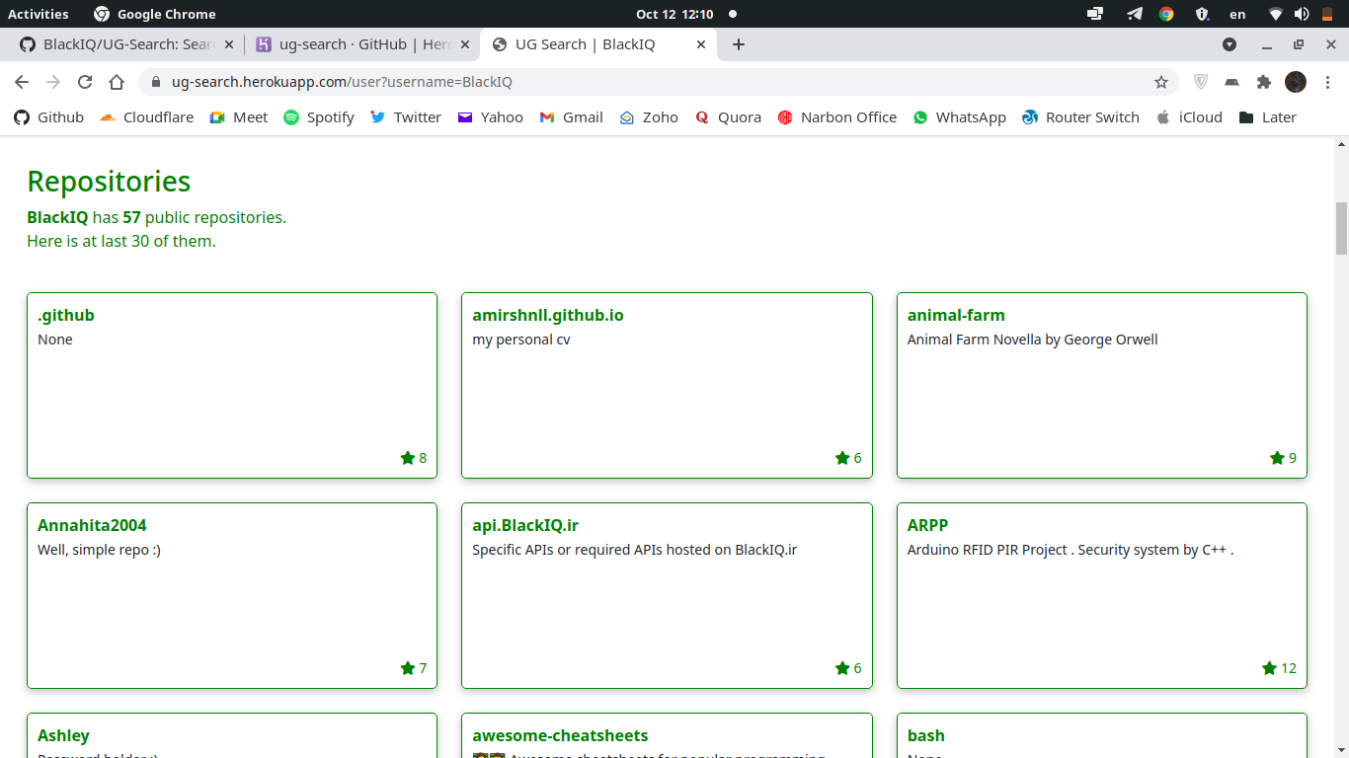Open the awesome-cheatsheets repository
This screenshot has width=1349, height=758.
560,736
